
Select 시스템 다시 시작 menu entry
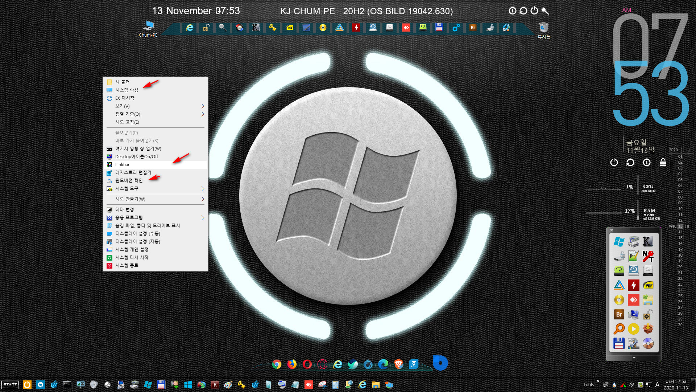coord(156,257)
